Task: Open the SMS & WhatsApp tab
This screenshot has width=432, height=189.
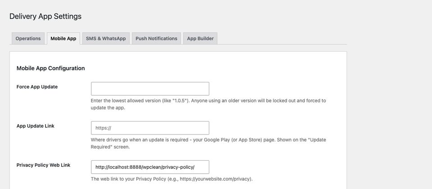Action: tap(106, 39)
